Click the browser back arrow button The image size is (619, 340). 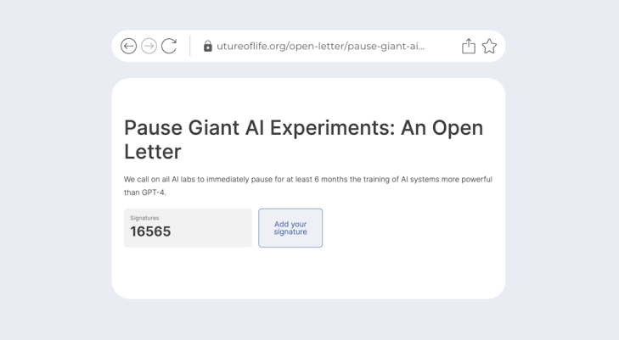coord(128,47)
